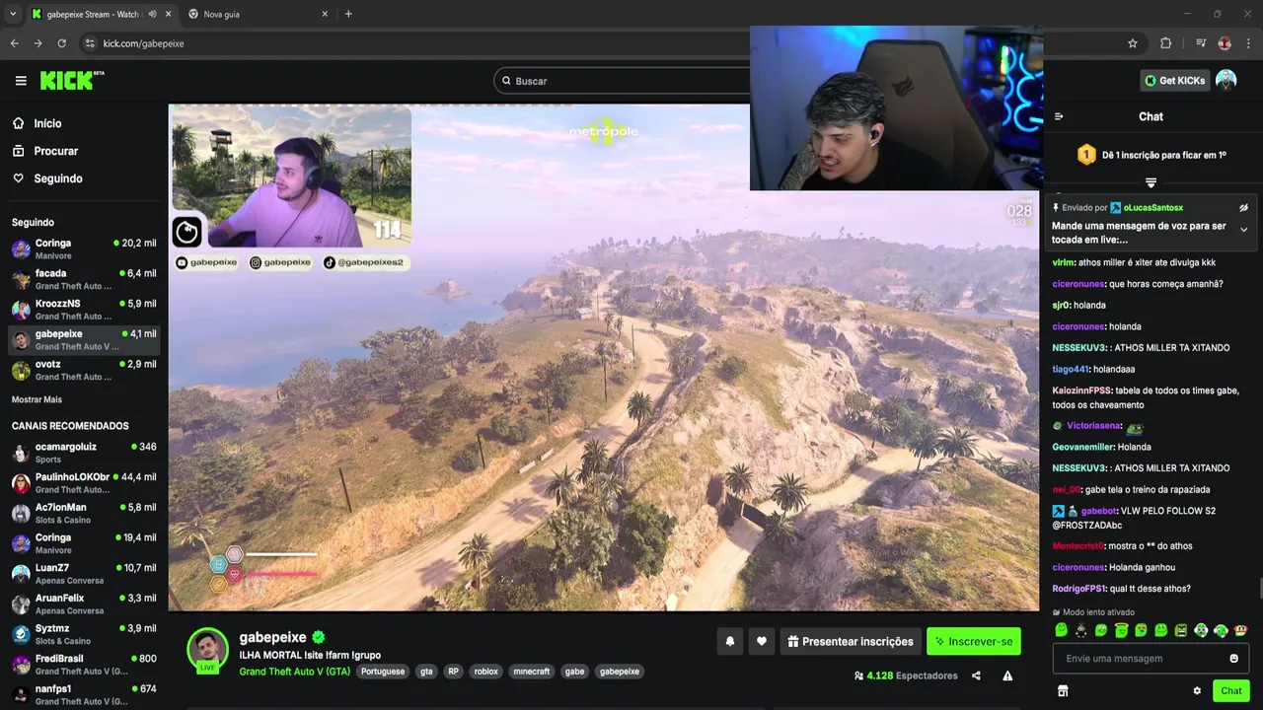The width and height of the screenshot is (1263, 710).
Task: Hide the pinned message
Action: click(1243, 208)
